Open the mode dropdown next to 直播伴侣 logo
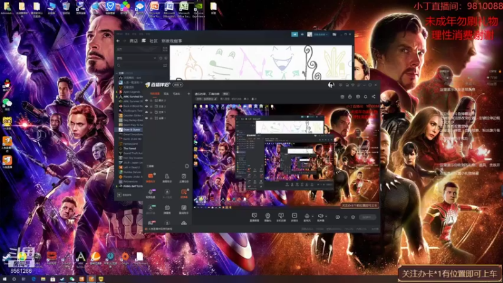 178,85
